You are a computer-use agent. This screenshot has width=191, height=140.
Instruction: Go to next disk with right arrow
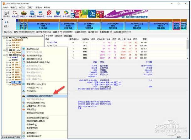click(8, 22)
